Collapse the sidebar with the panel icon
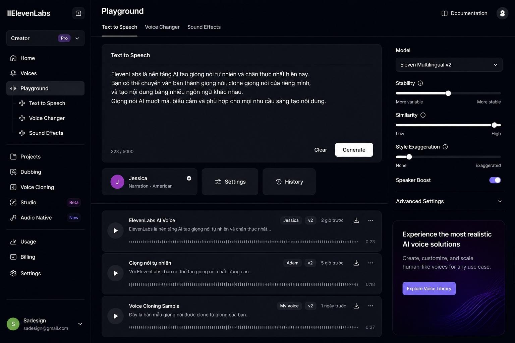515x343 pixels. [x=78, y=13]
